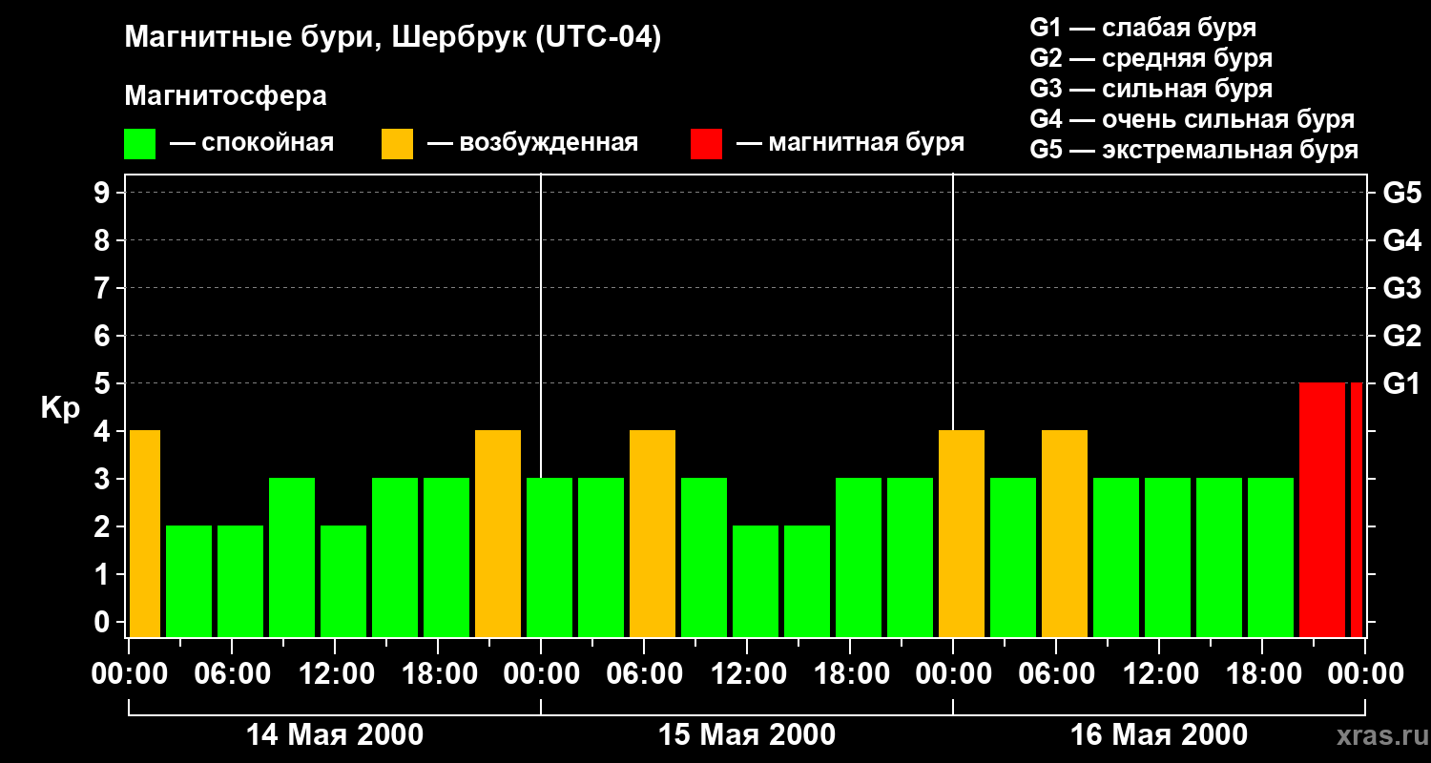This screenshot has width=1431, height=763.
Task: Click the red 'магнитная буря' legend swatch
Action: [x=707, y=144]
